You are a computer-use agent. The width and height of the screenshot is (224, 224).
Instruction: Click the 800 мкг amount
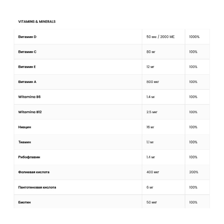click(153, 82)
